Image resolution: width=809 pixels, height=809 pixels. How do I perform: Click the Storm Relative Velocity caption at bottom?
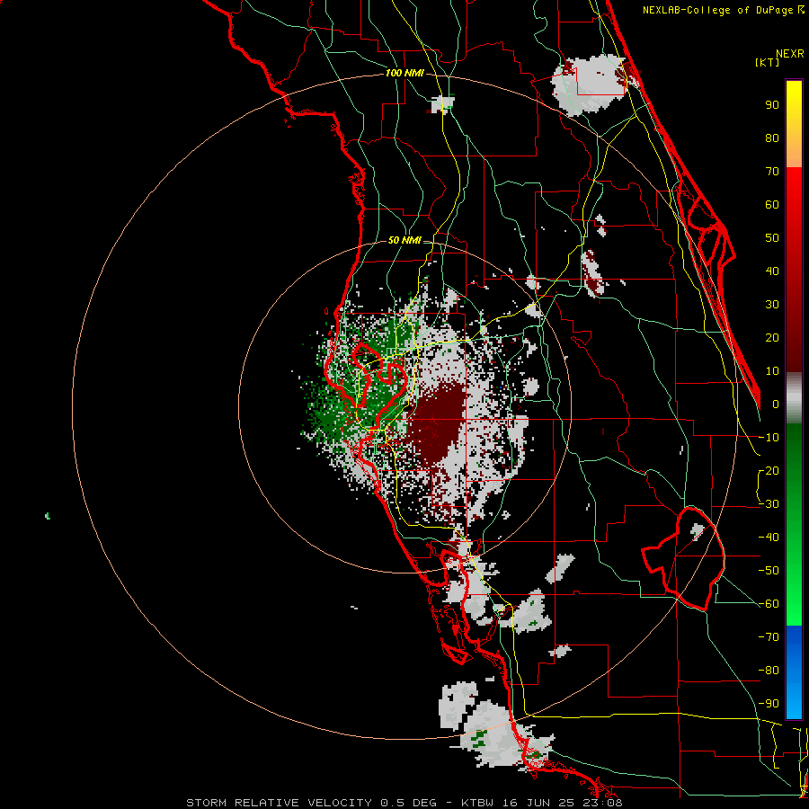pos(404,803)
